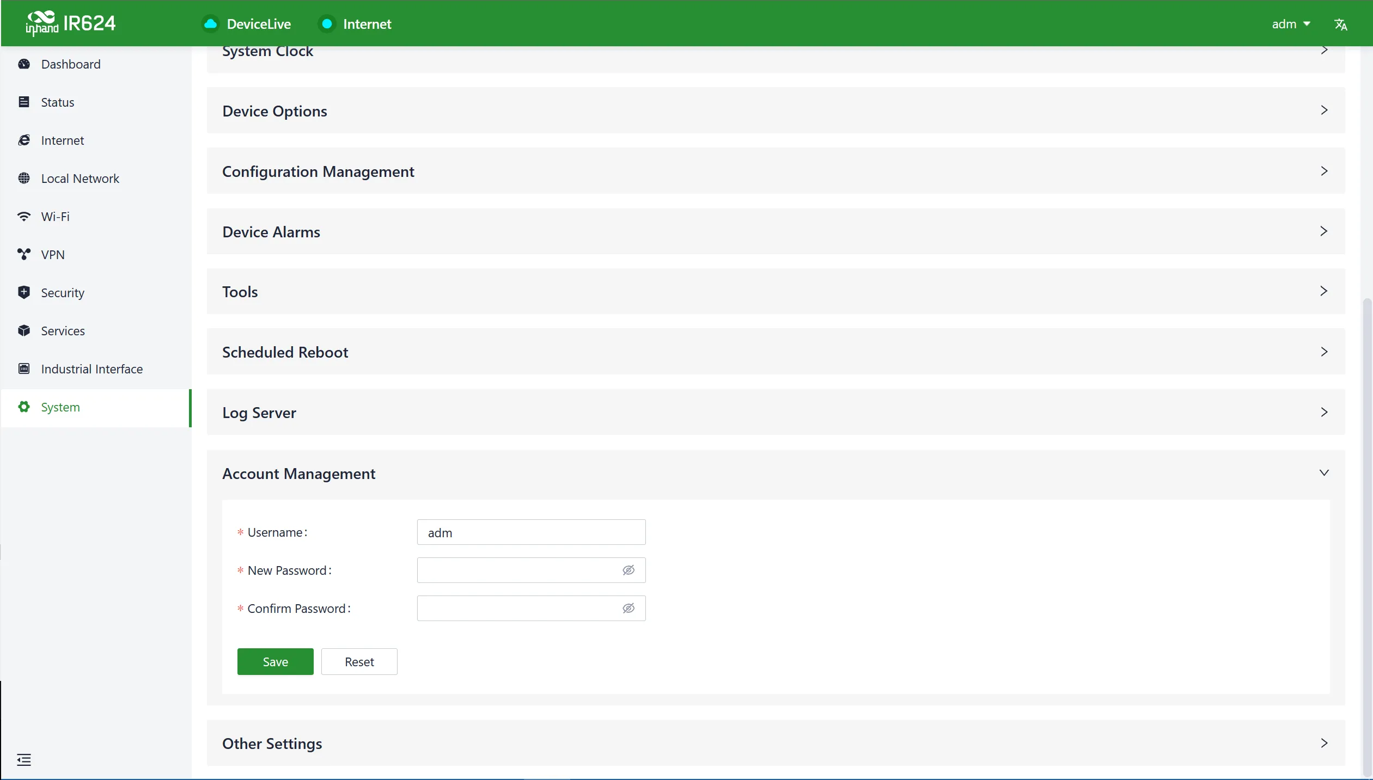Click the Internet status indicator icon
This screenshot has height=780, width=1373.
pyautogui.click(x=327, y=24)
